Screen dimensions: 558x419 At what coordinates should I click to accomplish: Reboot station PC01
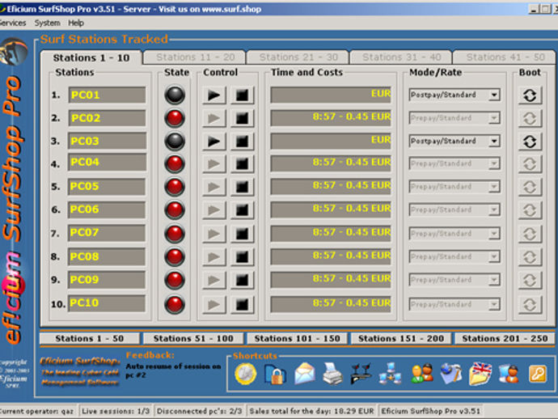(530, 95)
